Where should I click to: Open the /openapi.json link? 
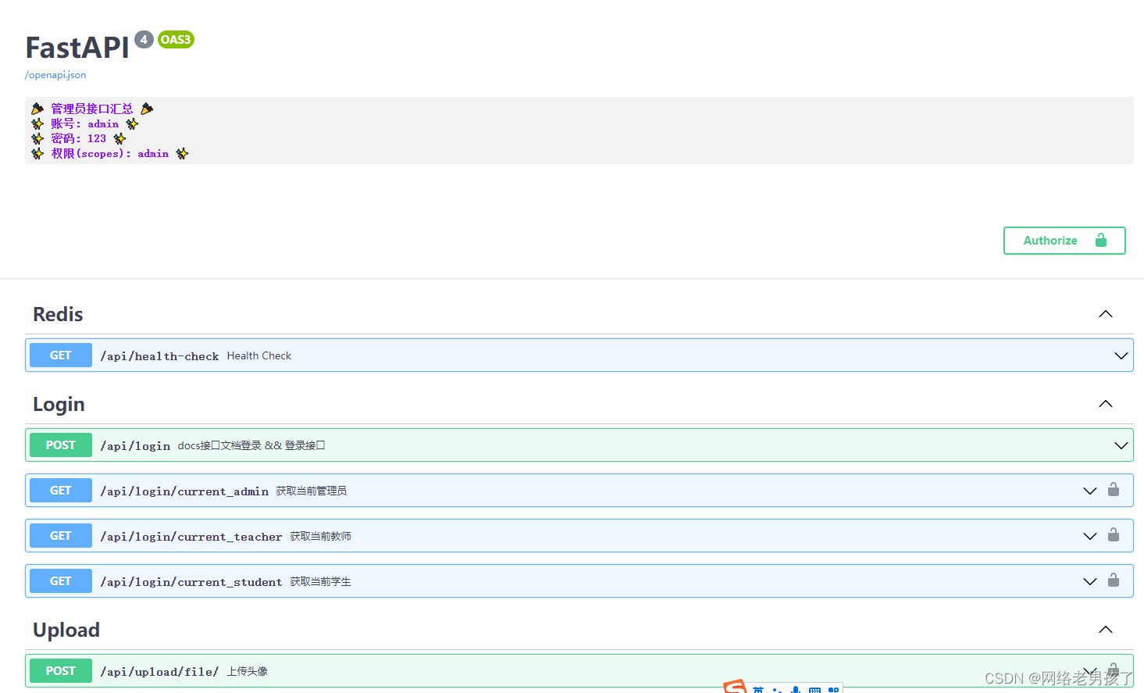(55, 75)
